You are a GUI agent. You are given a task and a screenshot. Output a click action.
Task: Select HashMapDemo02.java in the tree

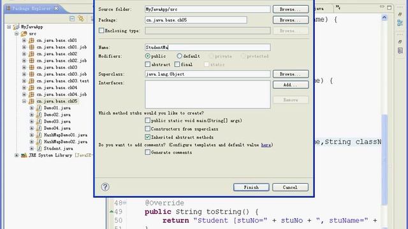click(66, 141)
